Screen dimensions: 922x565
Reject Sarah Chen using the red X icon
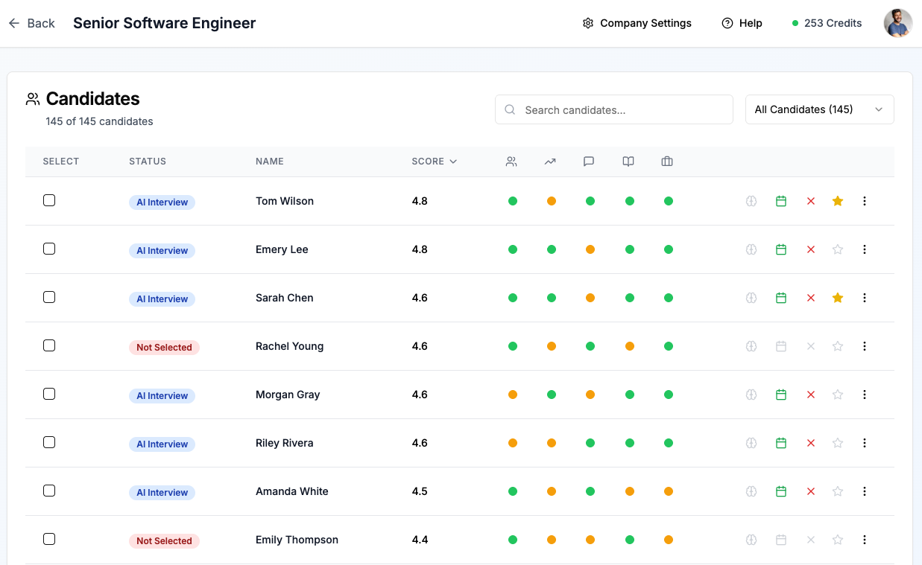(x=811, y=298)
